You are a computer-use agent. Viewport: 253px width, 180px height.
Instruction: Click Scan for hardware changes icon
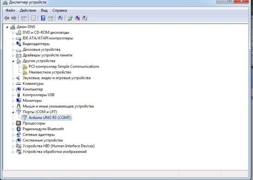coord(60,18)
